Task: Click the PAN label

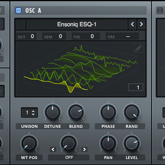Action: tap(108, 158)
